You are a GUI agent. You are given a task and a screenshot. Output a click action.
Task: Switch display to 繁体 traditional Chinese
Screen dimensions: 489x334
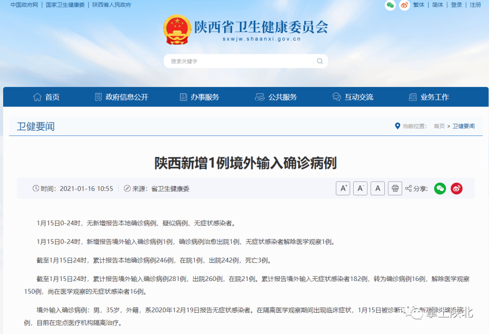418,5
